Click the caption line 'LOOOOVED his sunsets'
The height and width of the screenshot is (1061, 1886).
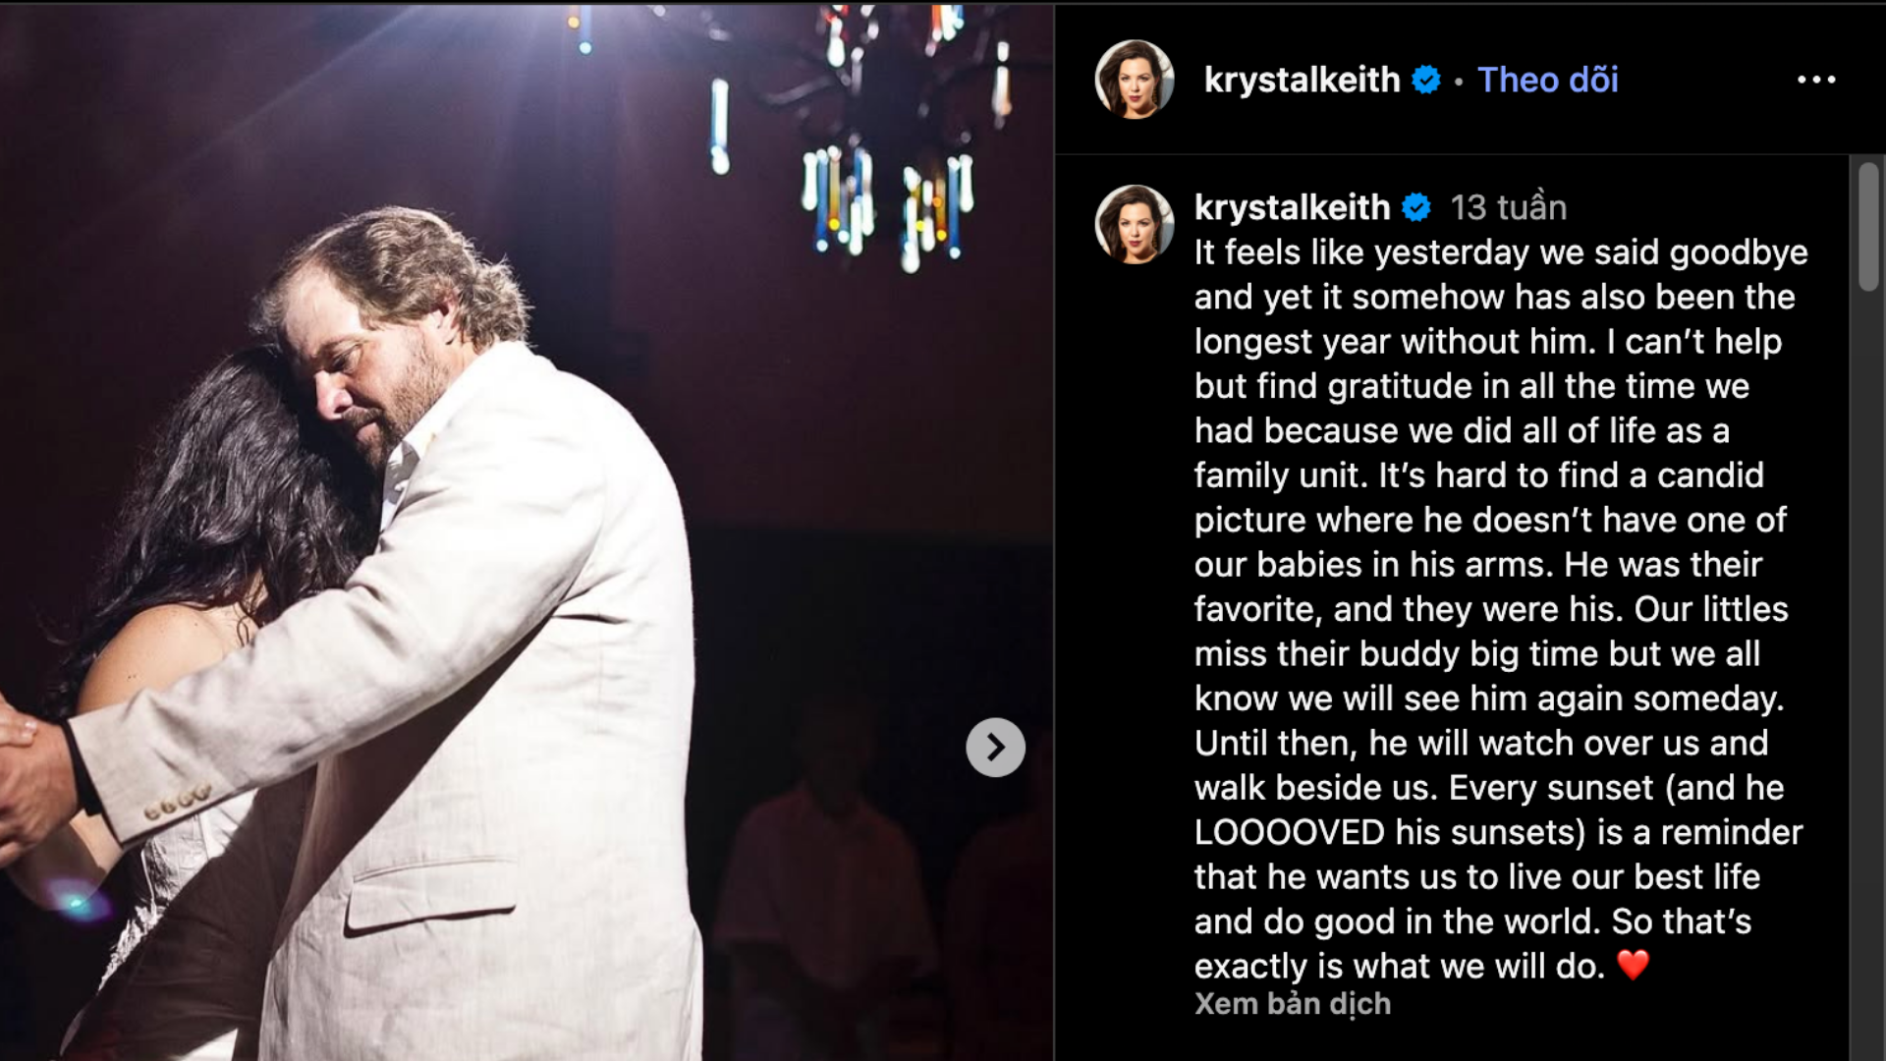point(1499,832)
